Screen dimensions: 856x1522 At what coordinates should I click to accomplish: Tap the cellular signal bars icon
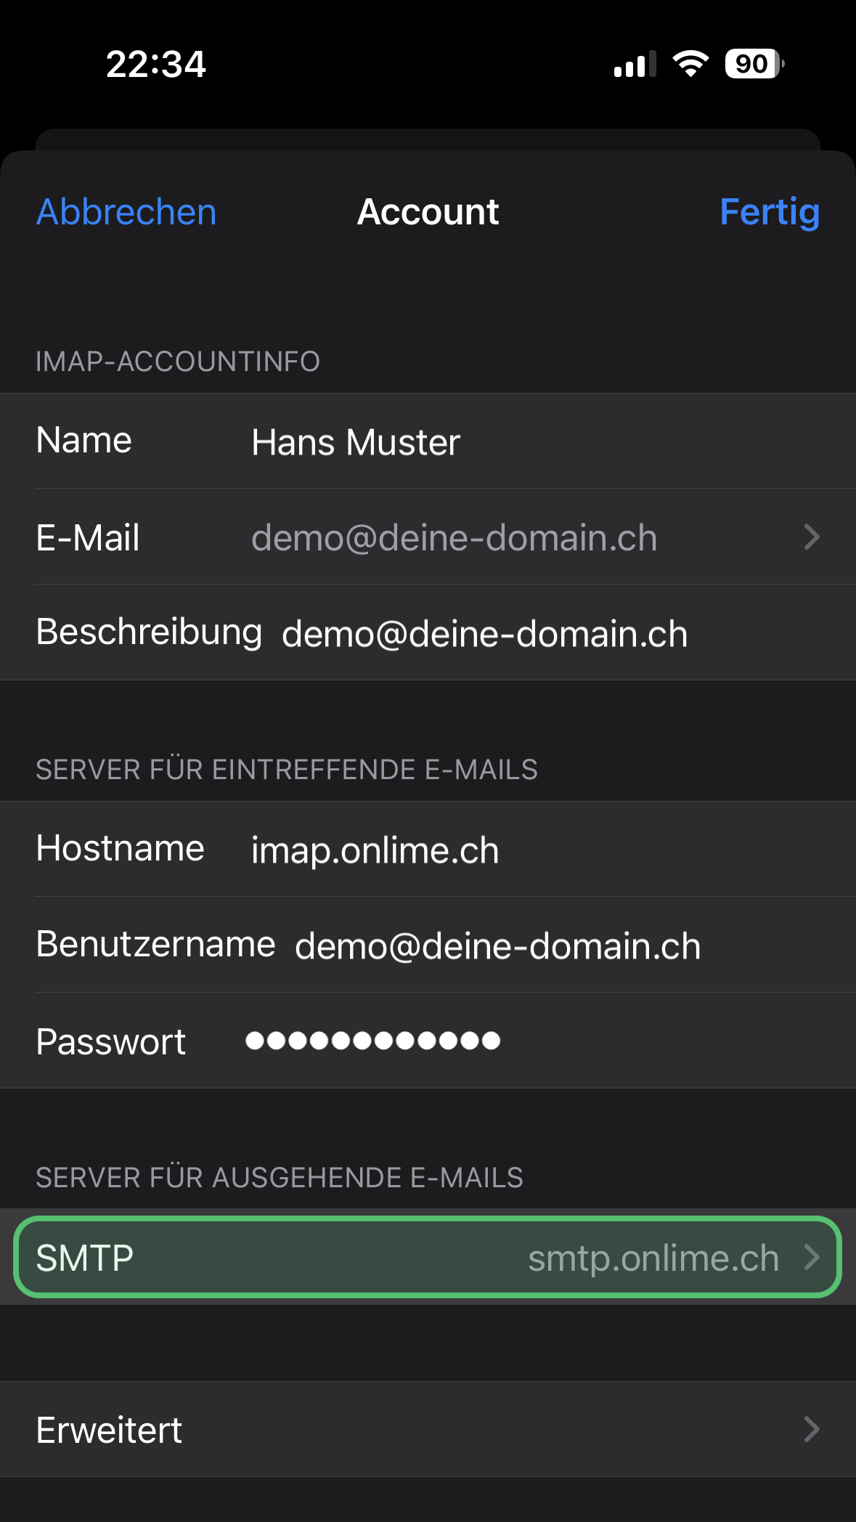[635, 64]
